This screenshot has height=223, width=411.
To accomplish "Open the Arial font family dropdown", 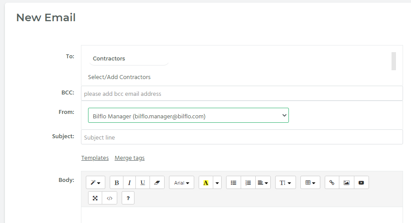I will (x=182, y=182).
